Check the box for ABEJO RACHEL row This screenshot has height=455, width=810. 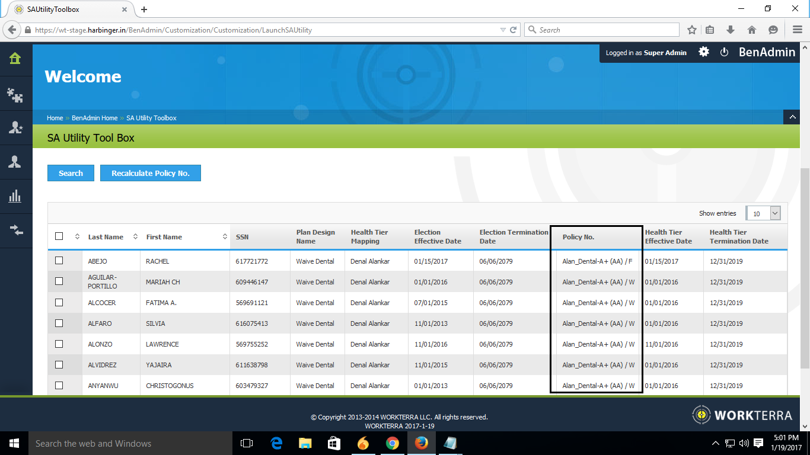coord(59,261)
